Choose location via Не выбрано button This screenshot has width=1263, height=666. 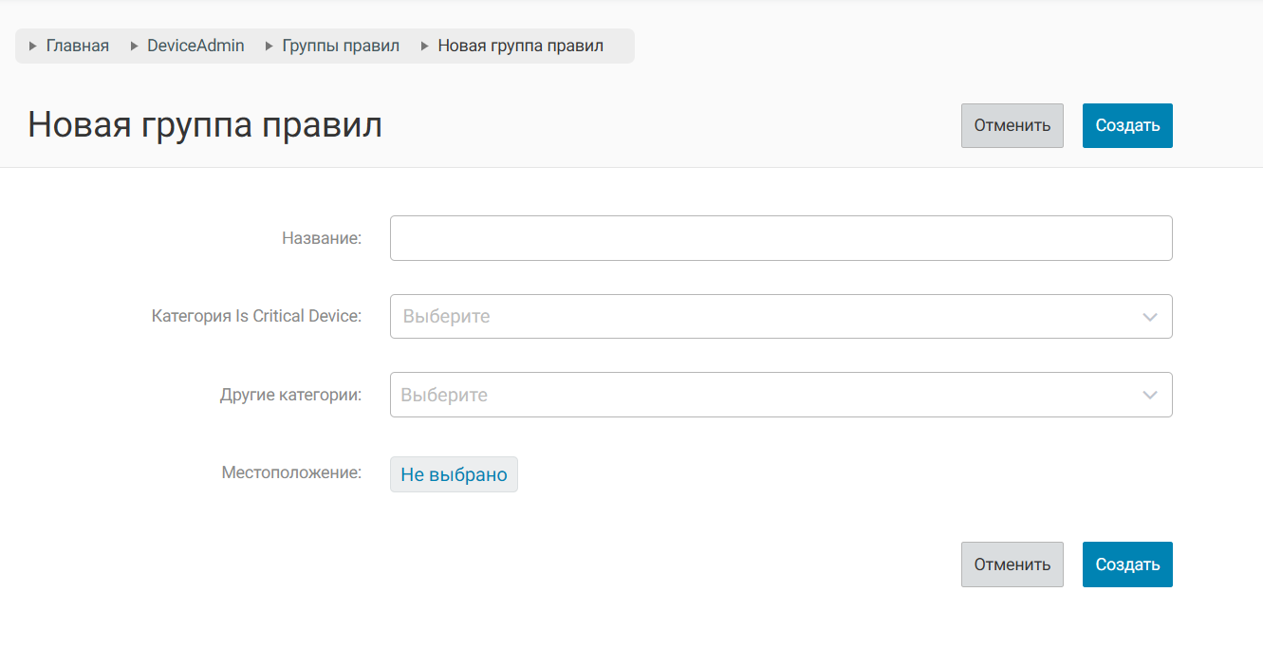click(454, 474)
